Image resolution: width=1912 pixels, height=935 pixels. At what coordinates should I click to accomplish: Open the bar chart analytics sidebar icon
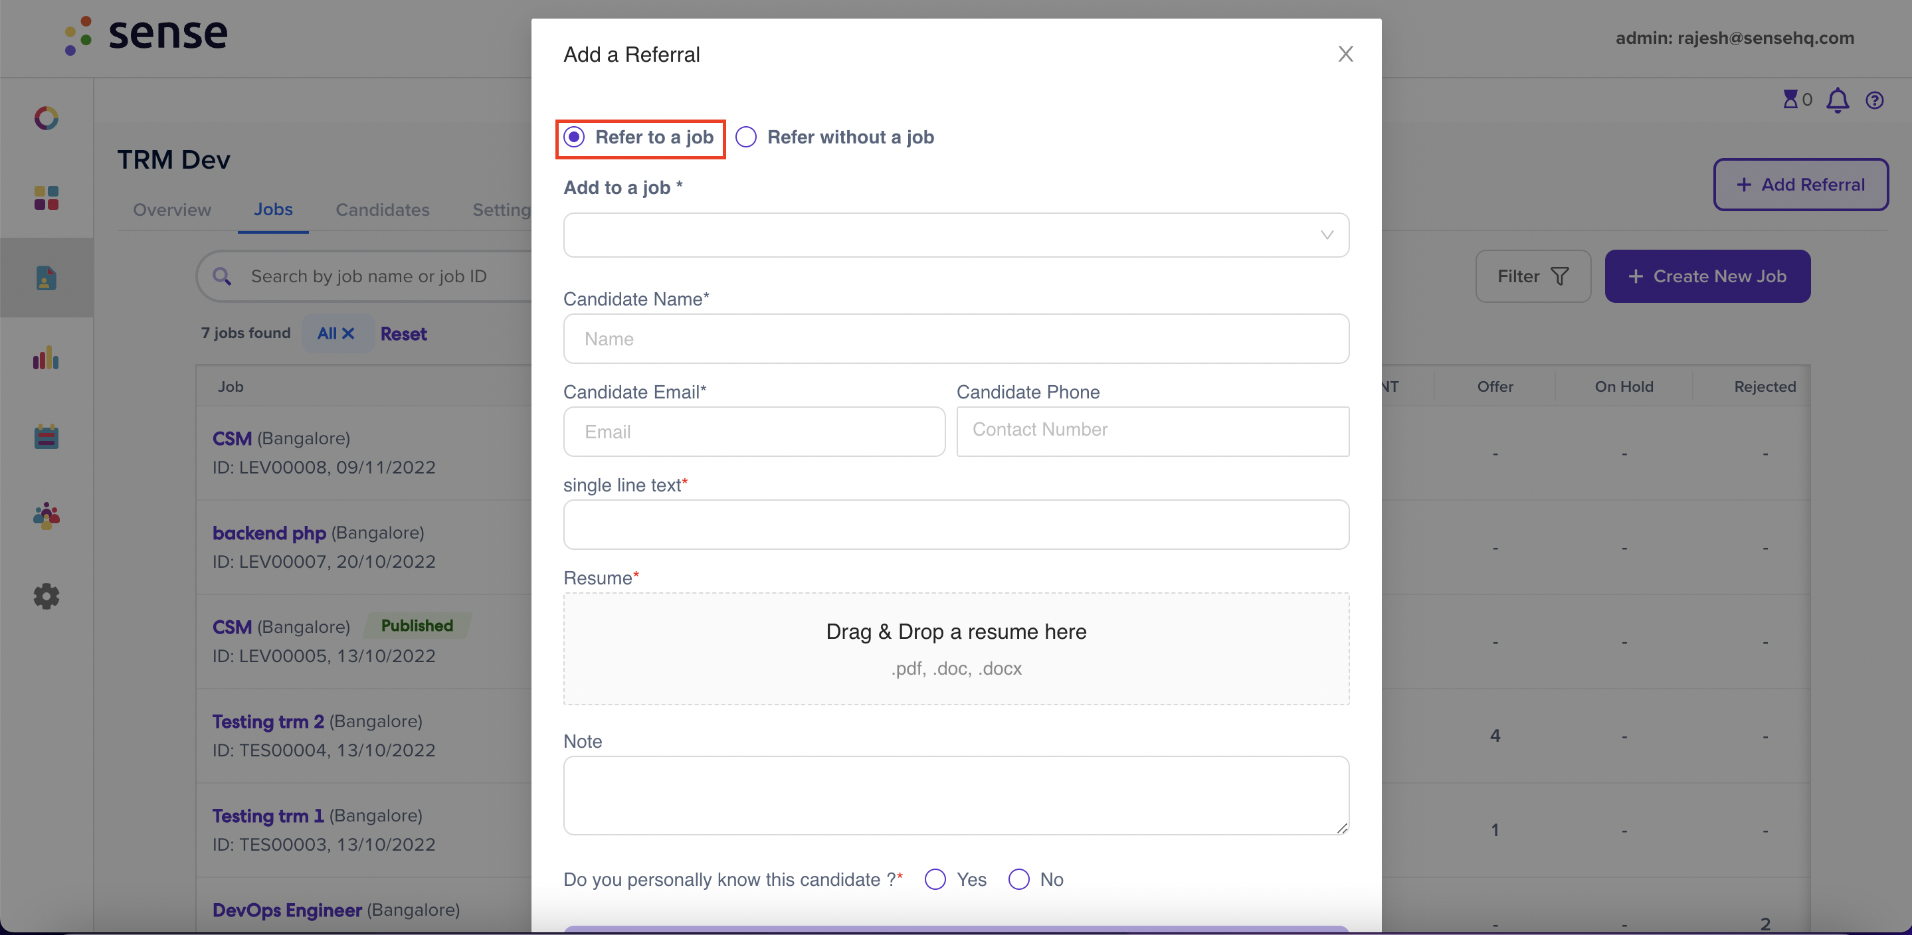(46, 358)
